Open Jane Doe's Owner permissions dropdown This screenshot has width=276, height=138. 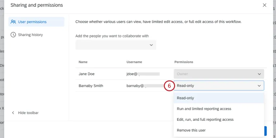tap(219, 74)
